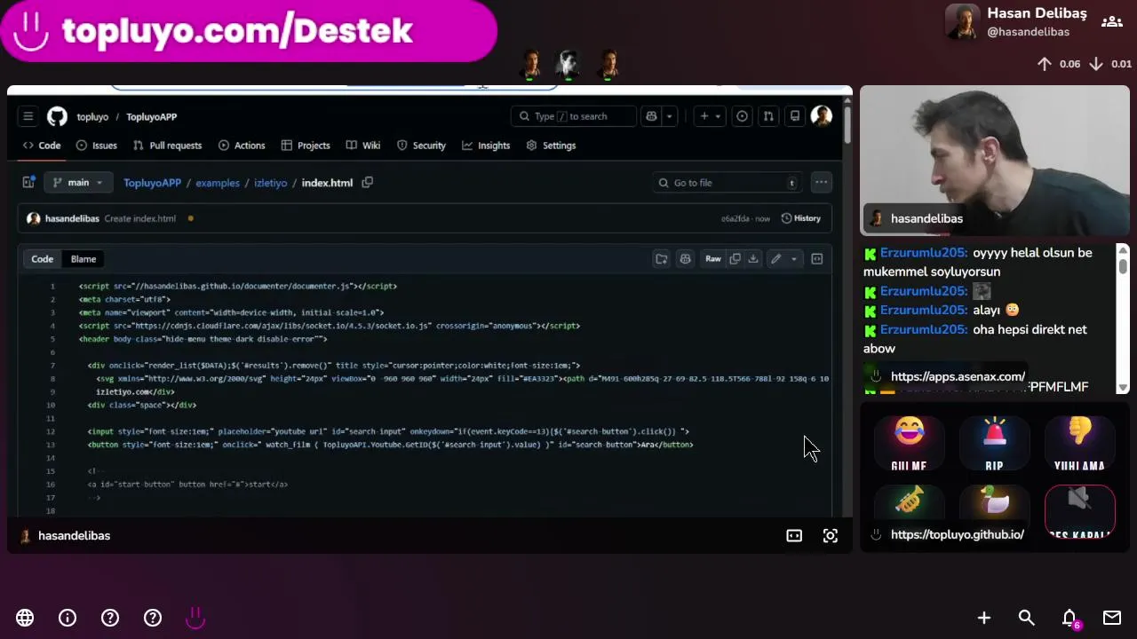Open the izletiyo breadcrumb folder
1137x639 pixels.
[270, 183]
